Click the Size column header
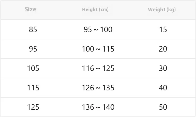196x117 pixels. 30,9
